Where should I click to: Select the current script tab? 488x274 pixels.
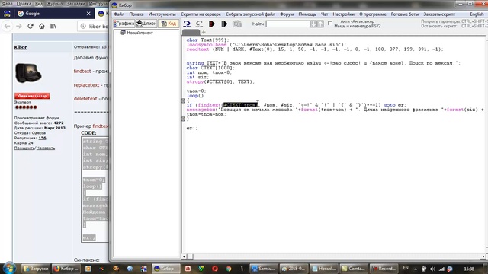(191, 32)
